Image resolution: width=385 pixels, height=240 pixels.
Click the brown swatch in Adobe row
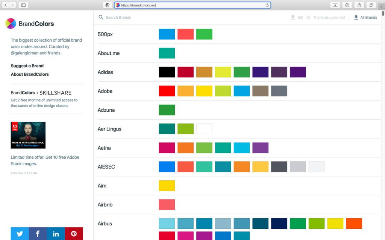coord(260,91)
